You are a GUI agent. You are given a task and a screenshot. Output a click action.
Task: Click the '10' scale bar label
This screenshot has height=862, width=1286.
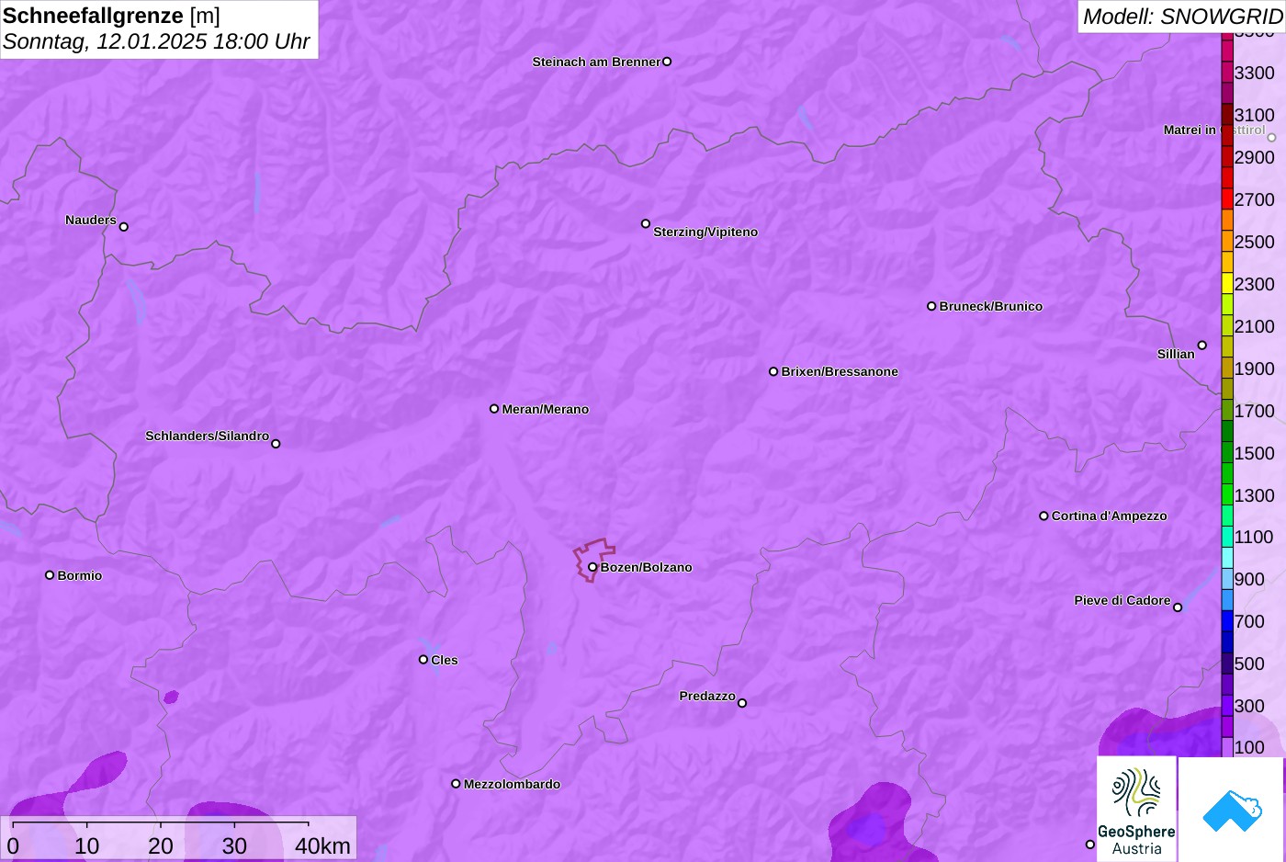pos(87,846)
